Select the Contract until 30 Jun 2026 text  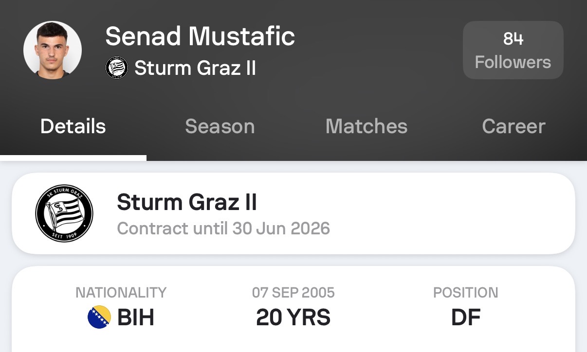223,229
